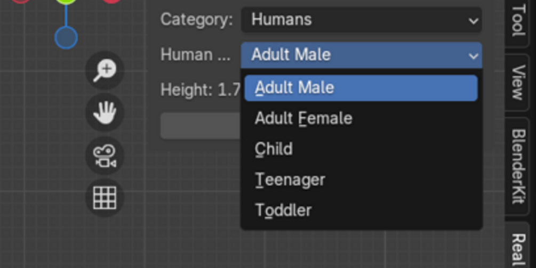Switch perspective/orthographic with the grid icon
The width and height of the screenshot is (536, 268).
(105, 198)
